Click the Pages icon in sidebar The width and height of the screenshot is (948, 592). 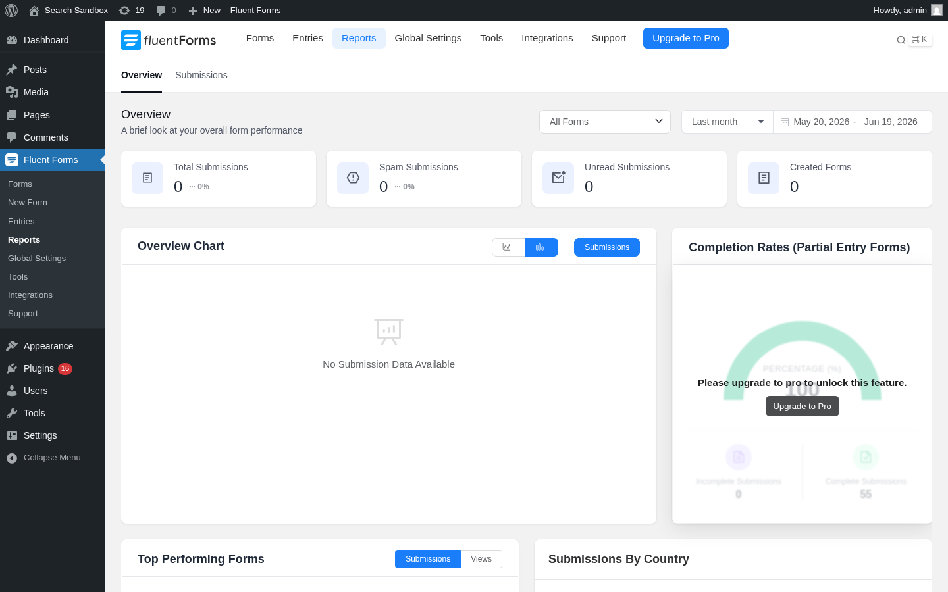pyautogui.click(x=12, y=115)
